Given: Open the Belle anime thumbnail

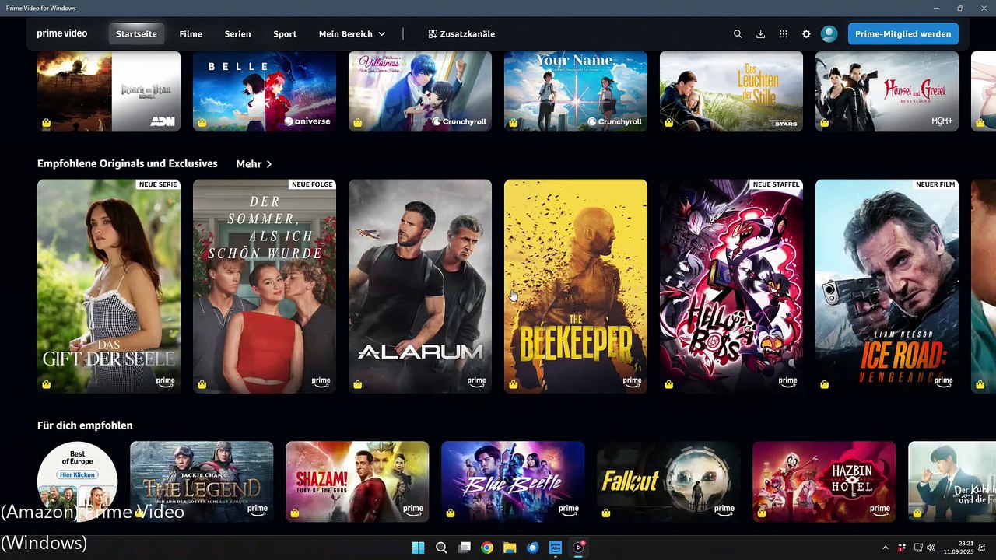Looking at the screenshot, I should (x=265, y=91).
